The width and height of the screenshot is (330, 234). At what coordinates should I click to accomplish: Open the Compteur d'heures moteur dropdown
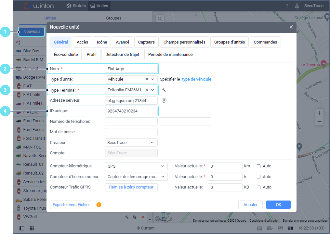136,176
